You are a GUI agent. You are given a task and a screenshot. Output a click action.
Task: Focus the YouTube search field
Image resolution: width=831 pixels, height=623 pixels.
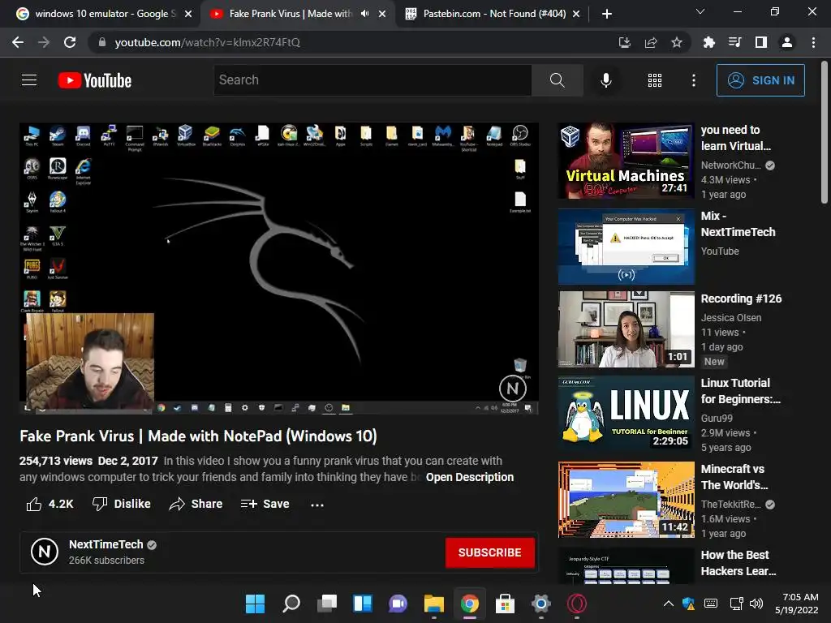pyautogui.click(x=372, y=80)
